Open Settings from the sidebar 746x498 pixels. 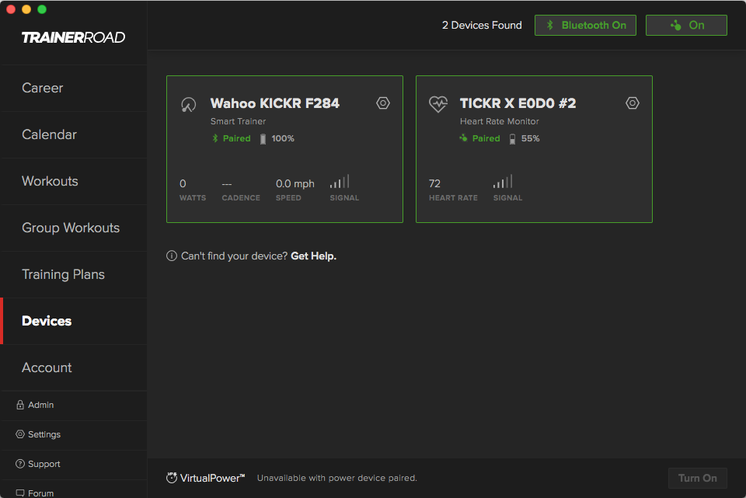[x=74, y=435]
